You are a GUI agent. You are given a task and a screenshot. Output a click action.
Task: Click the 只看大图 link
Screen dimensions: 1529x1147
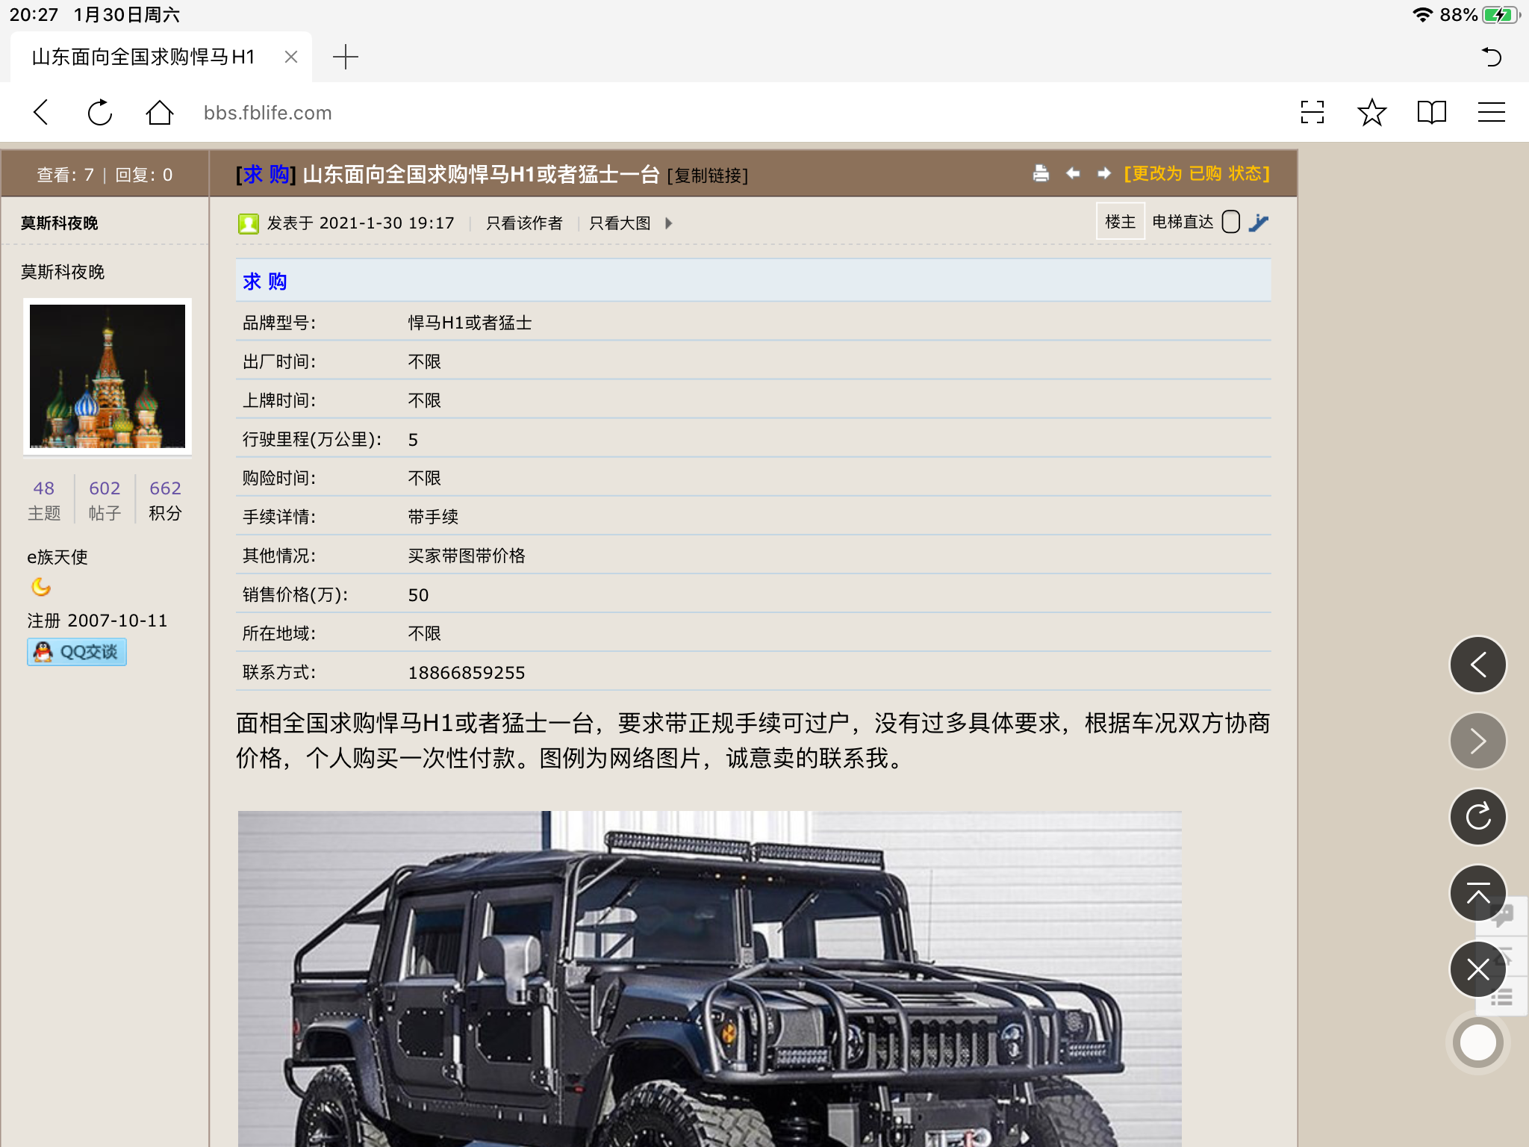tap(620, 223)
